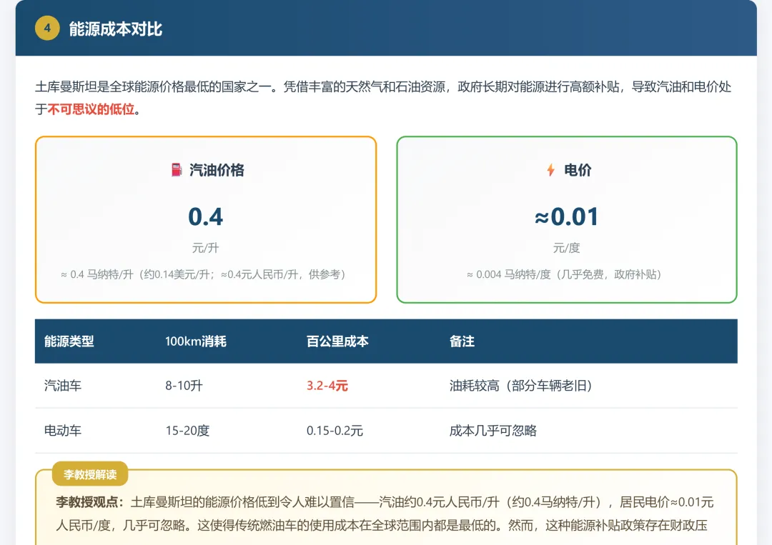Select the number 4 section badge
This screenshot has height=545, width=772.
click(x=47, y=29)
